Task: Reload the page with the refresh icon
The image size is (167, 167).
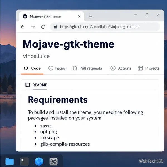Action: point(43,27)
